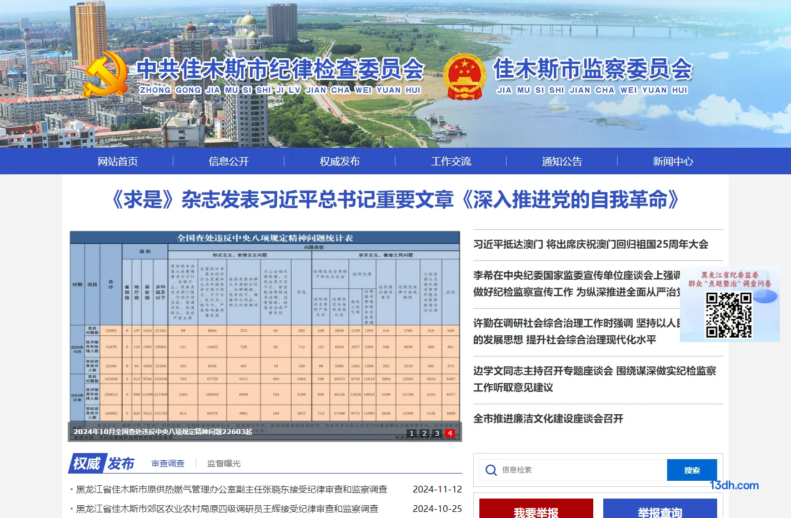Open slideshow caption 2024年10月全国查处 link
Screen dimensions: 791x518
(x=163, y=432)
